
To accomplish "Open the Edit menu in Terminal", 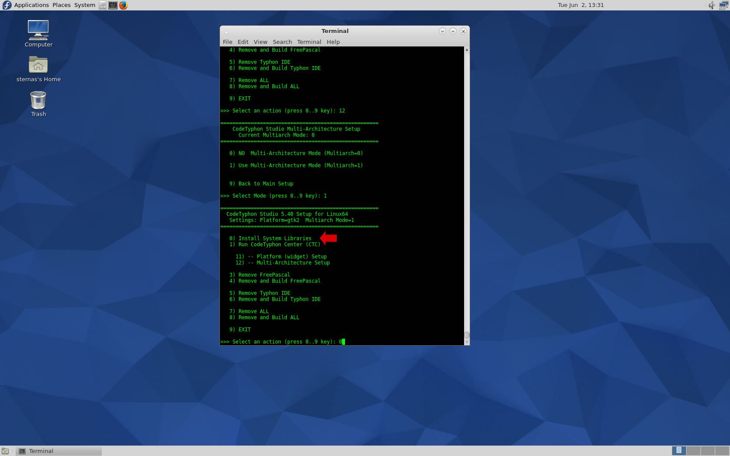I will click(x=243, y=42).
